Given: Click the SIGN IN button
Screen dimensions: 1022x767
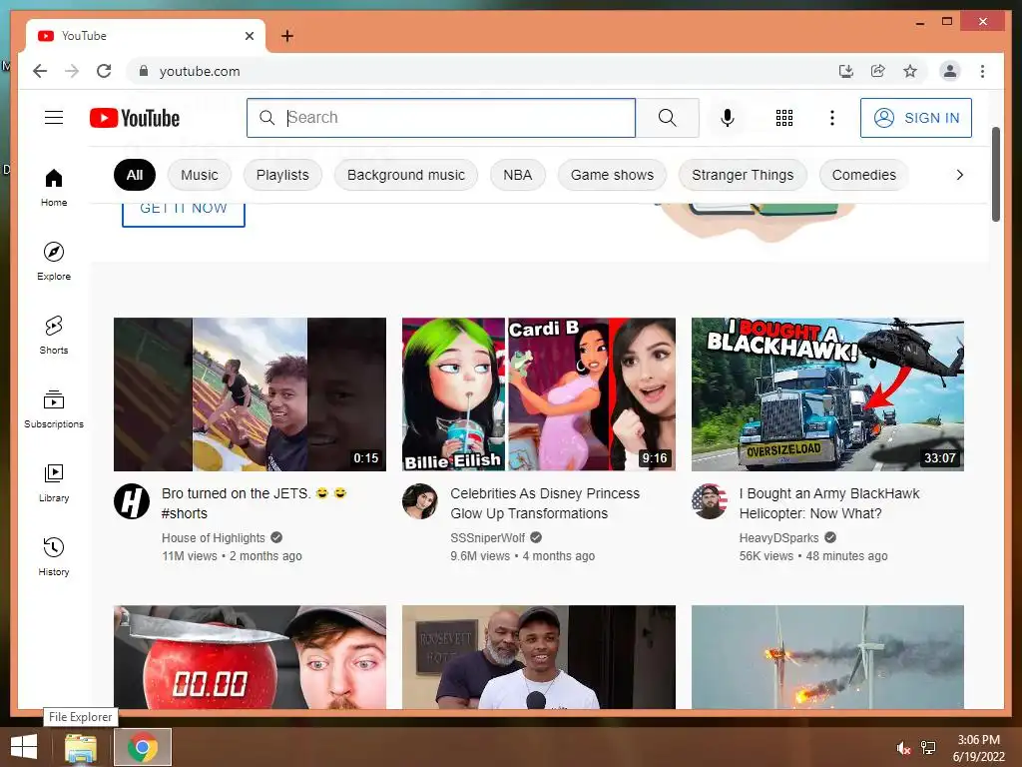Looking at the screenshot, I should [916, 118].
